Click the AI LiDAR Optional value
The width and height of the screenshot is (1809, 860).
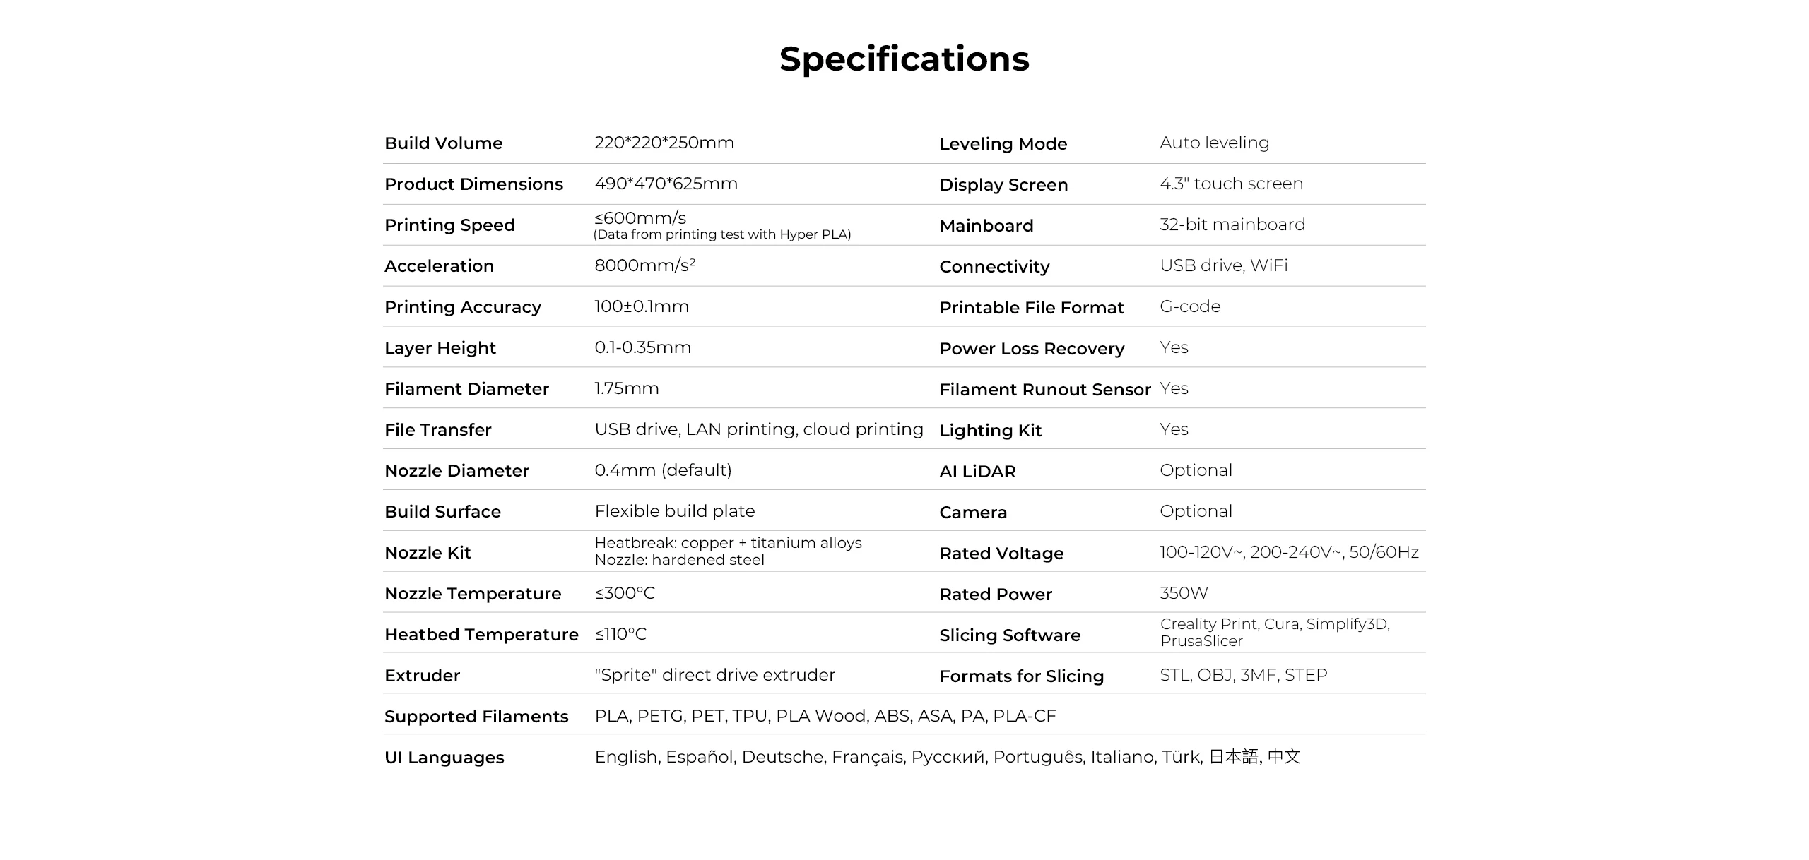(x=1196, y=470)
